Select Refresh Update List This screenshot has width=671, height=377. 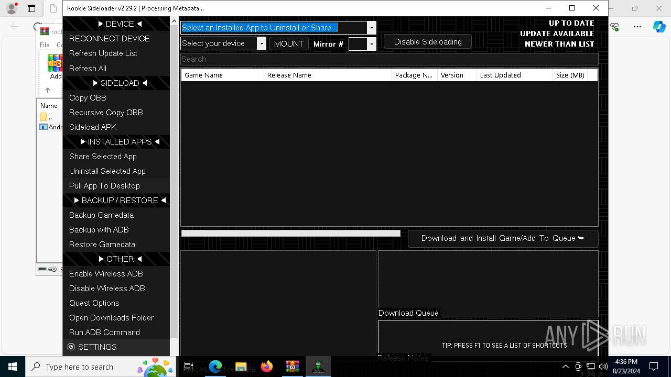(x=116, y=53)
